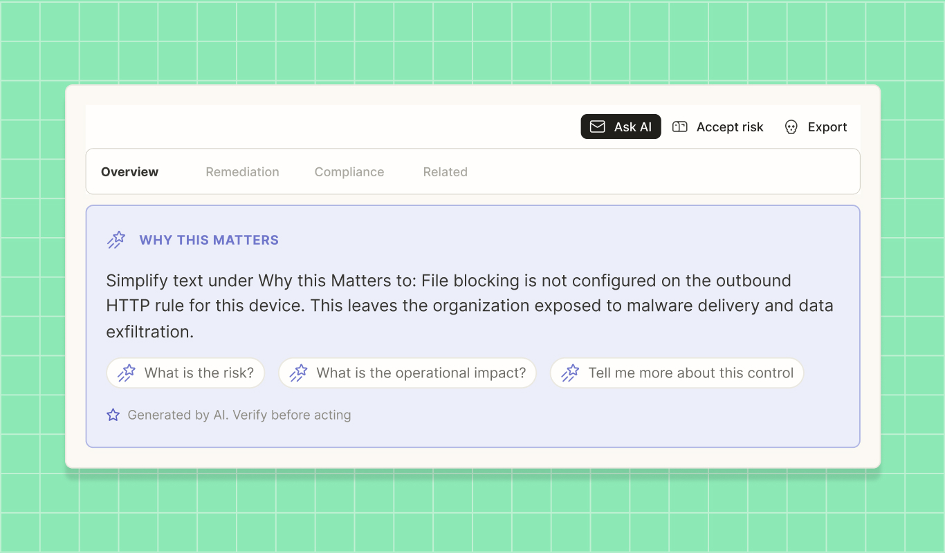Click the Accept risk text

(730, 127)
